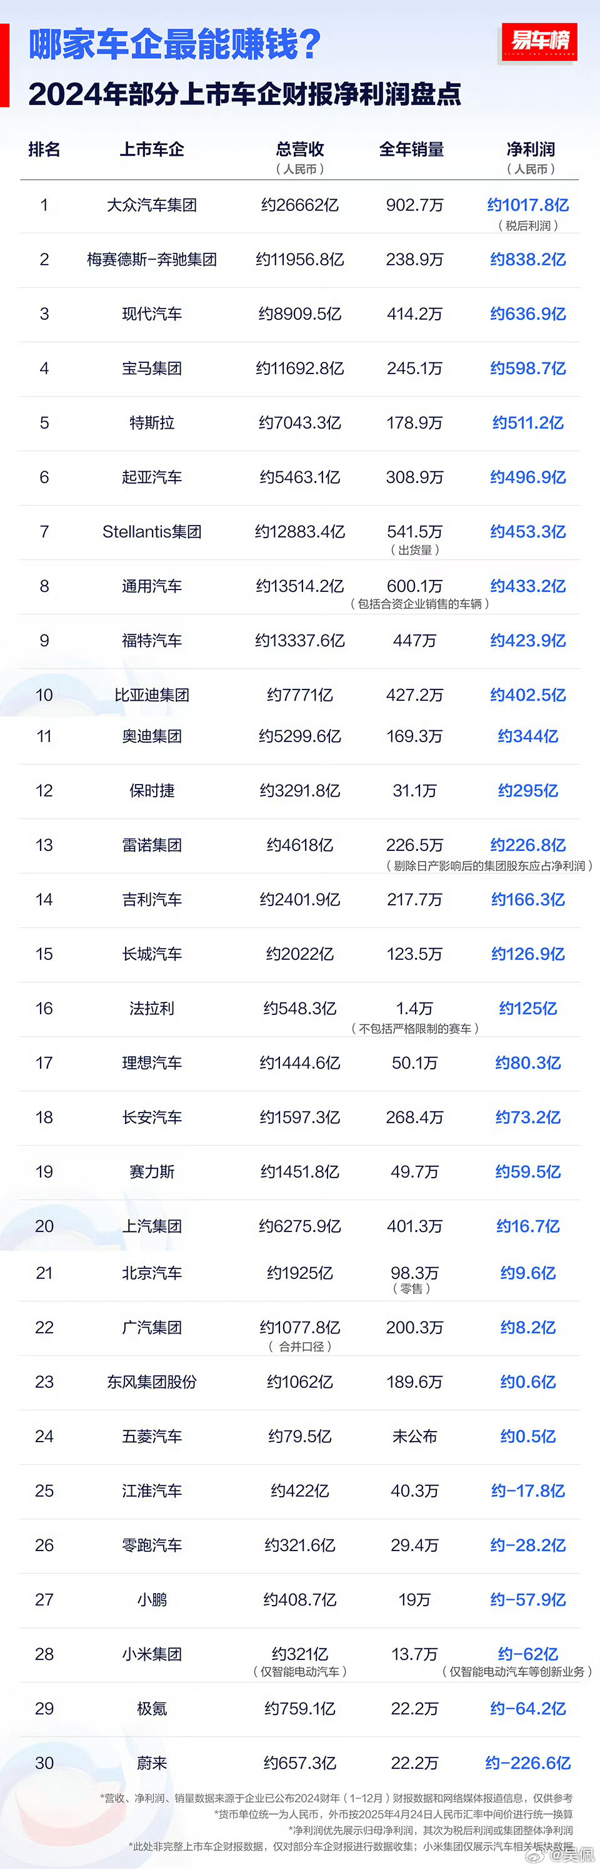Click the 上市车企 column header
This screenshot has width=600, height=1869.
(x=151, y=150)
